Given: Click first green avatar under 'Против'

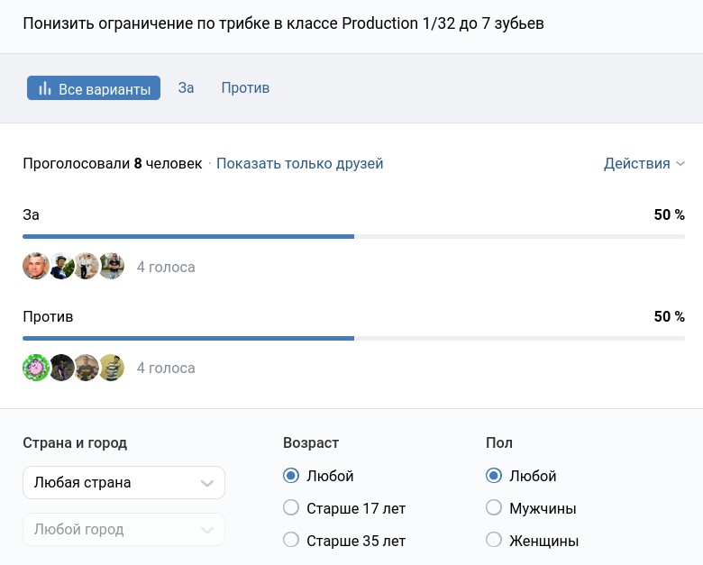Looking at the screenshot, I should pyautogui.click(x=35, y=368).
